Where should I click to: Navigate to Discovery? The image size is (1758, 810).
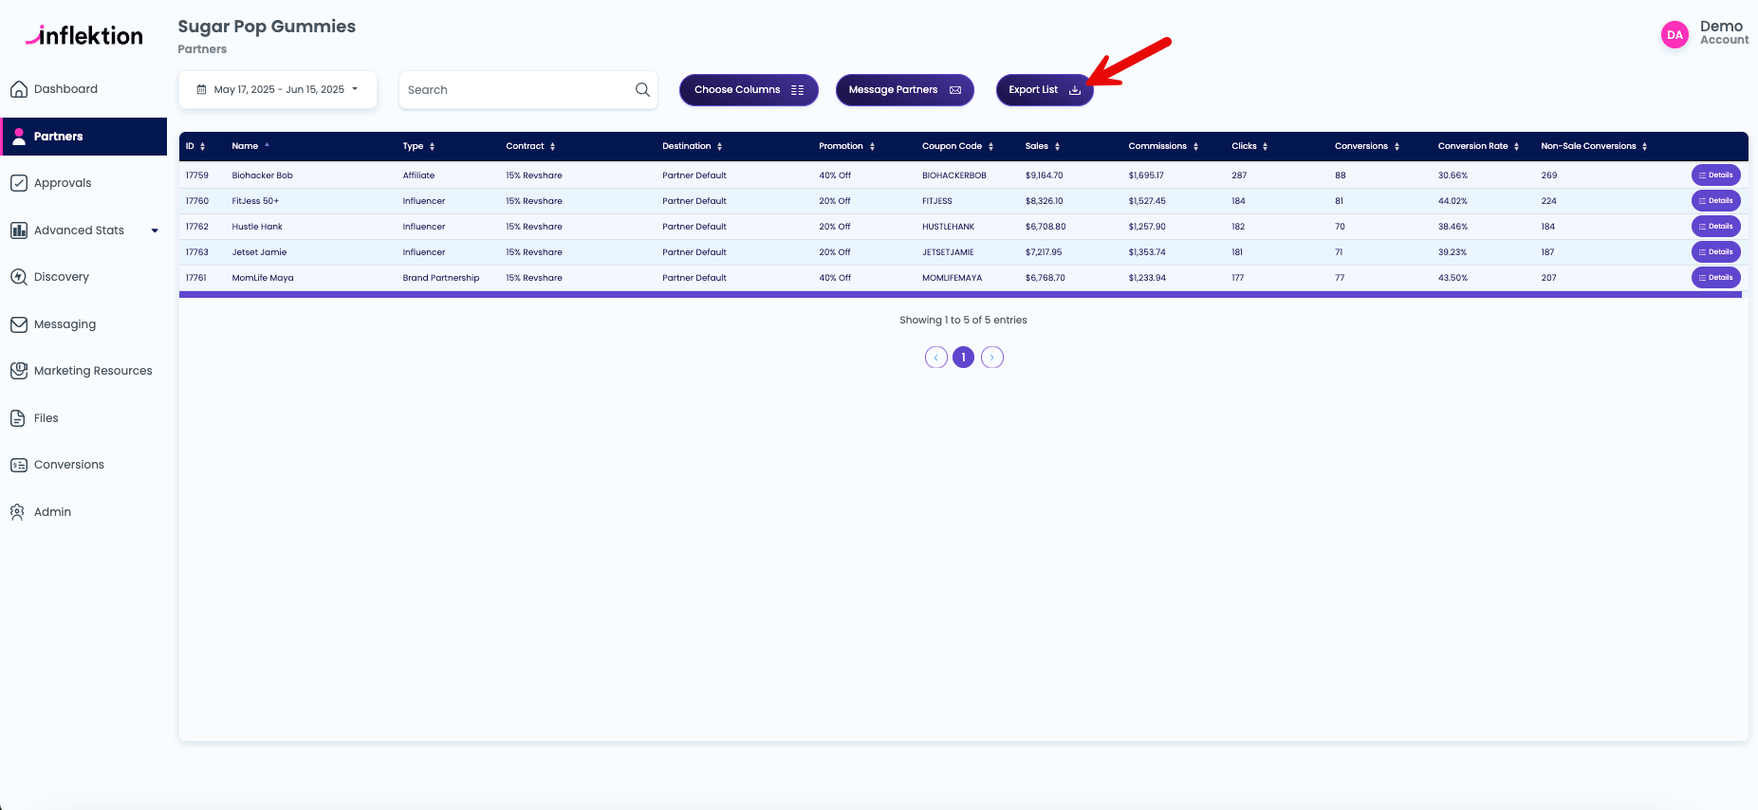(62, 277)
